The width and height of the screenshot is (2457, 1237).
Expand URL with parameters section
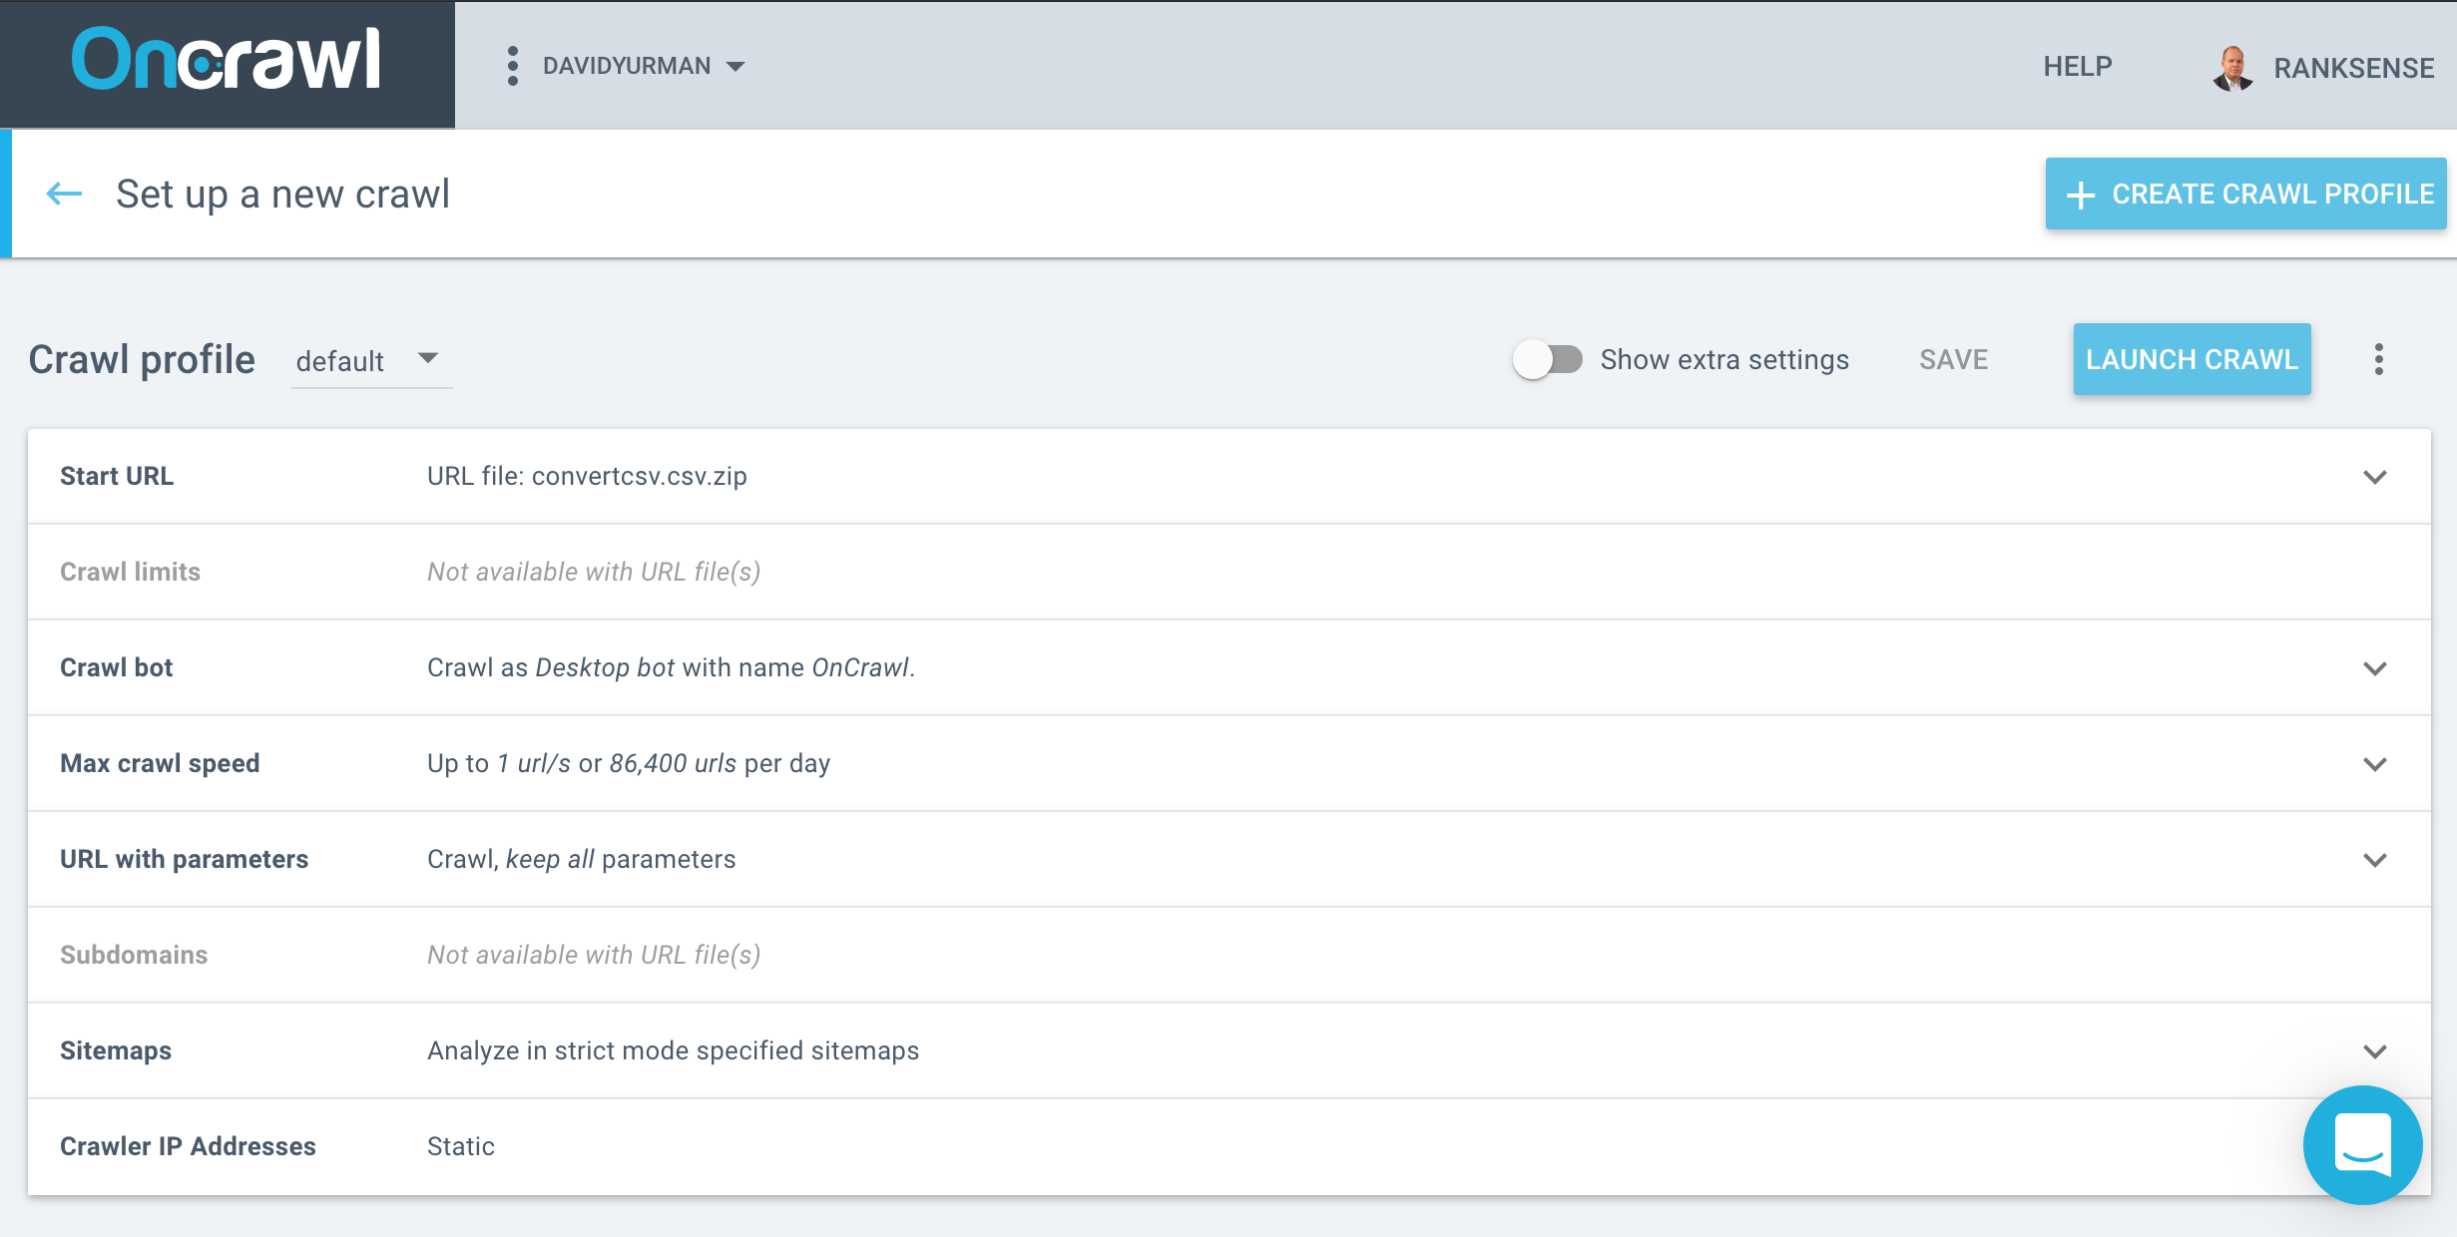point(2374,860)
